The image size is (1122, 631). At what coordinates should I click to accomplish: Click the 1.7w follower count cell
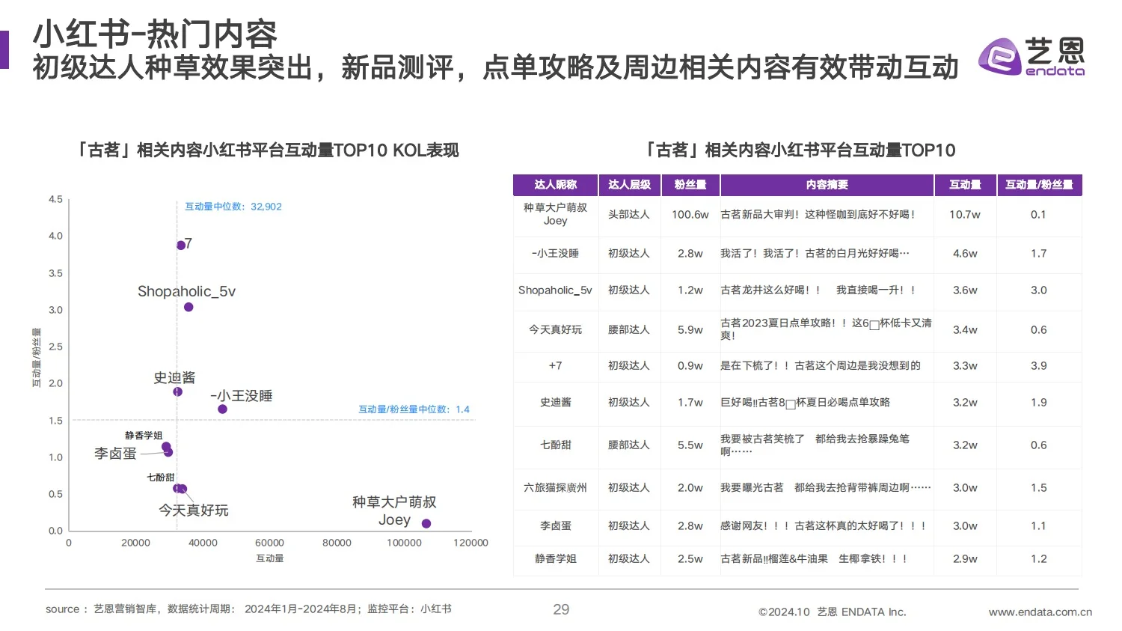[x=690, y=402]
